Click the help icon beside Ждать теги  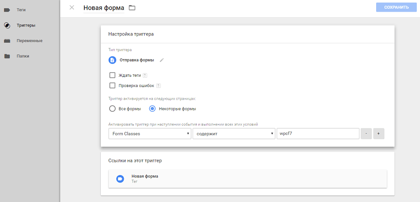point(145,75)
